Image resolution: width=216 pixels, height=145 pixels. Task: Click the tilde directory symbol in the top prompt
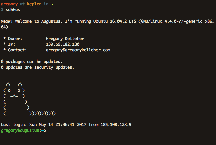pos(52,4)
